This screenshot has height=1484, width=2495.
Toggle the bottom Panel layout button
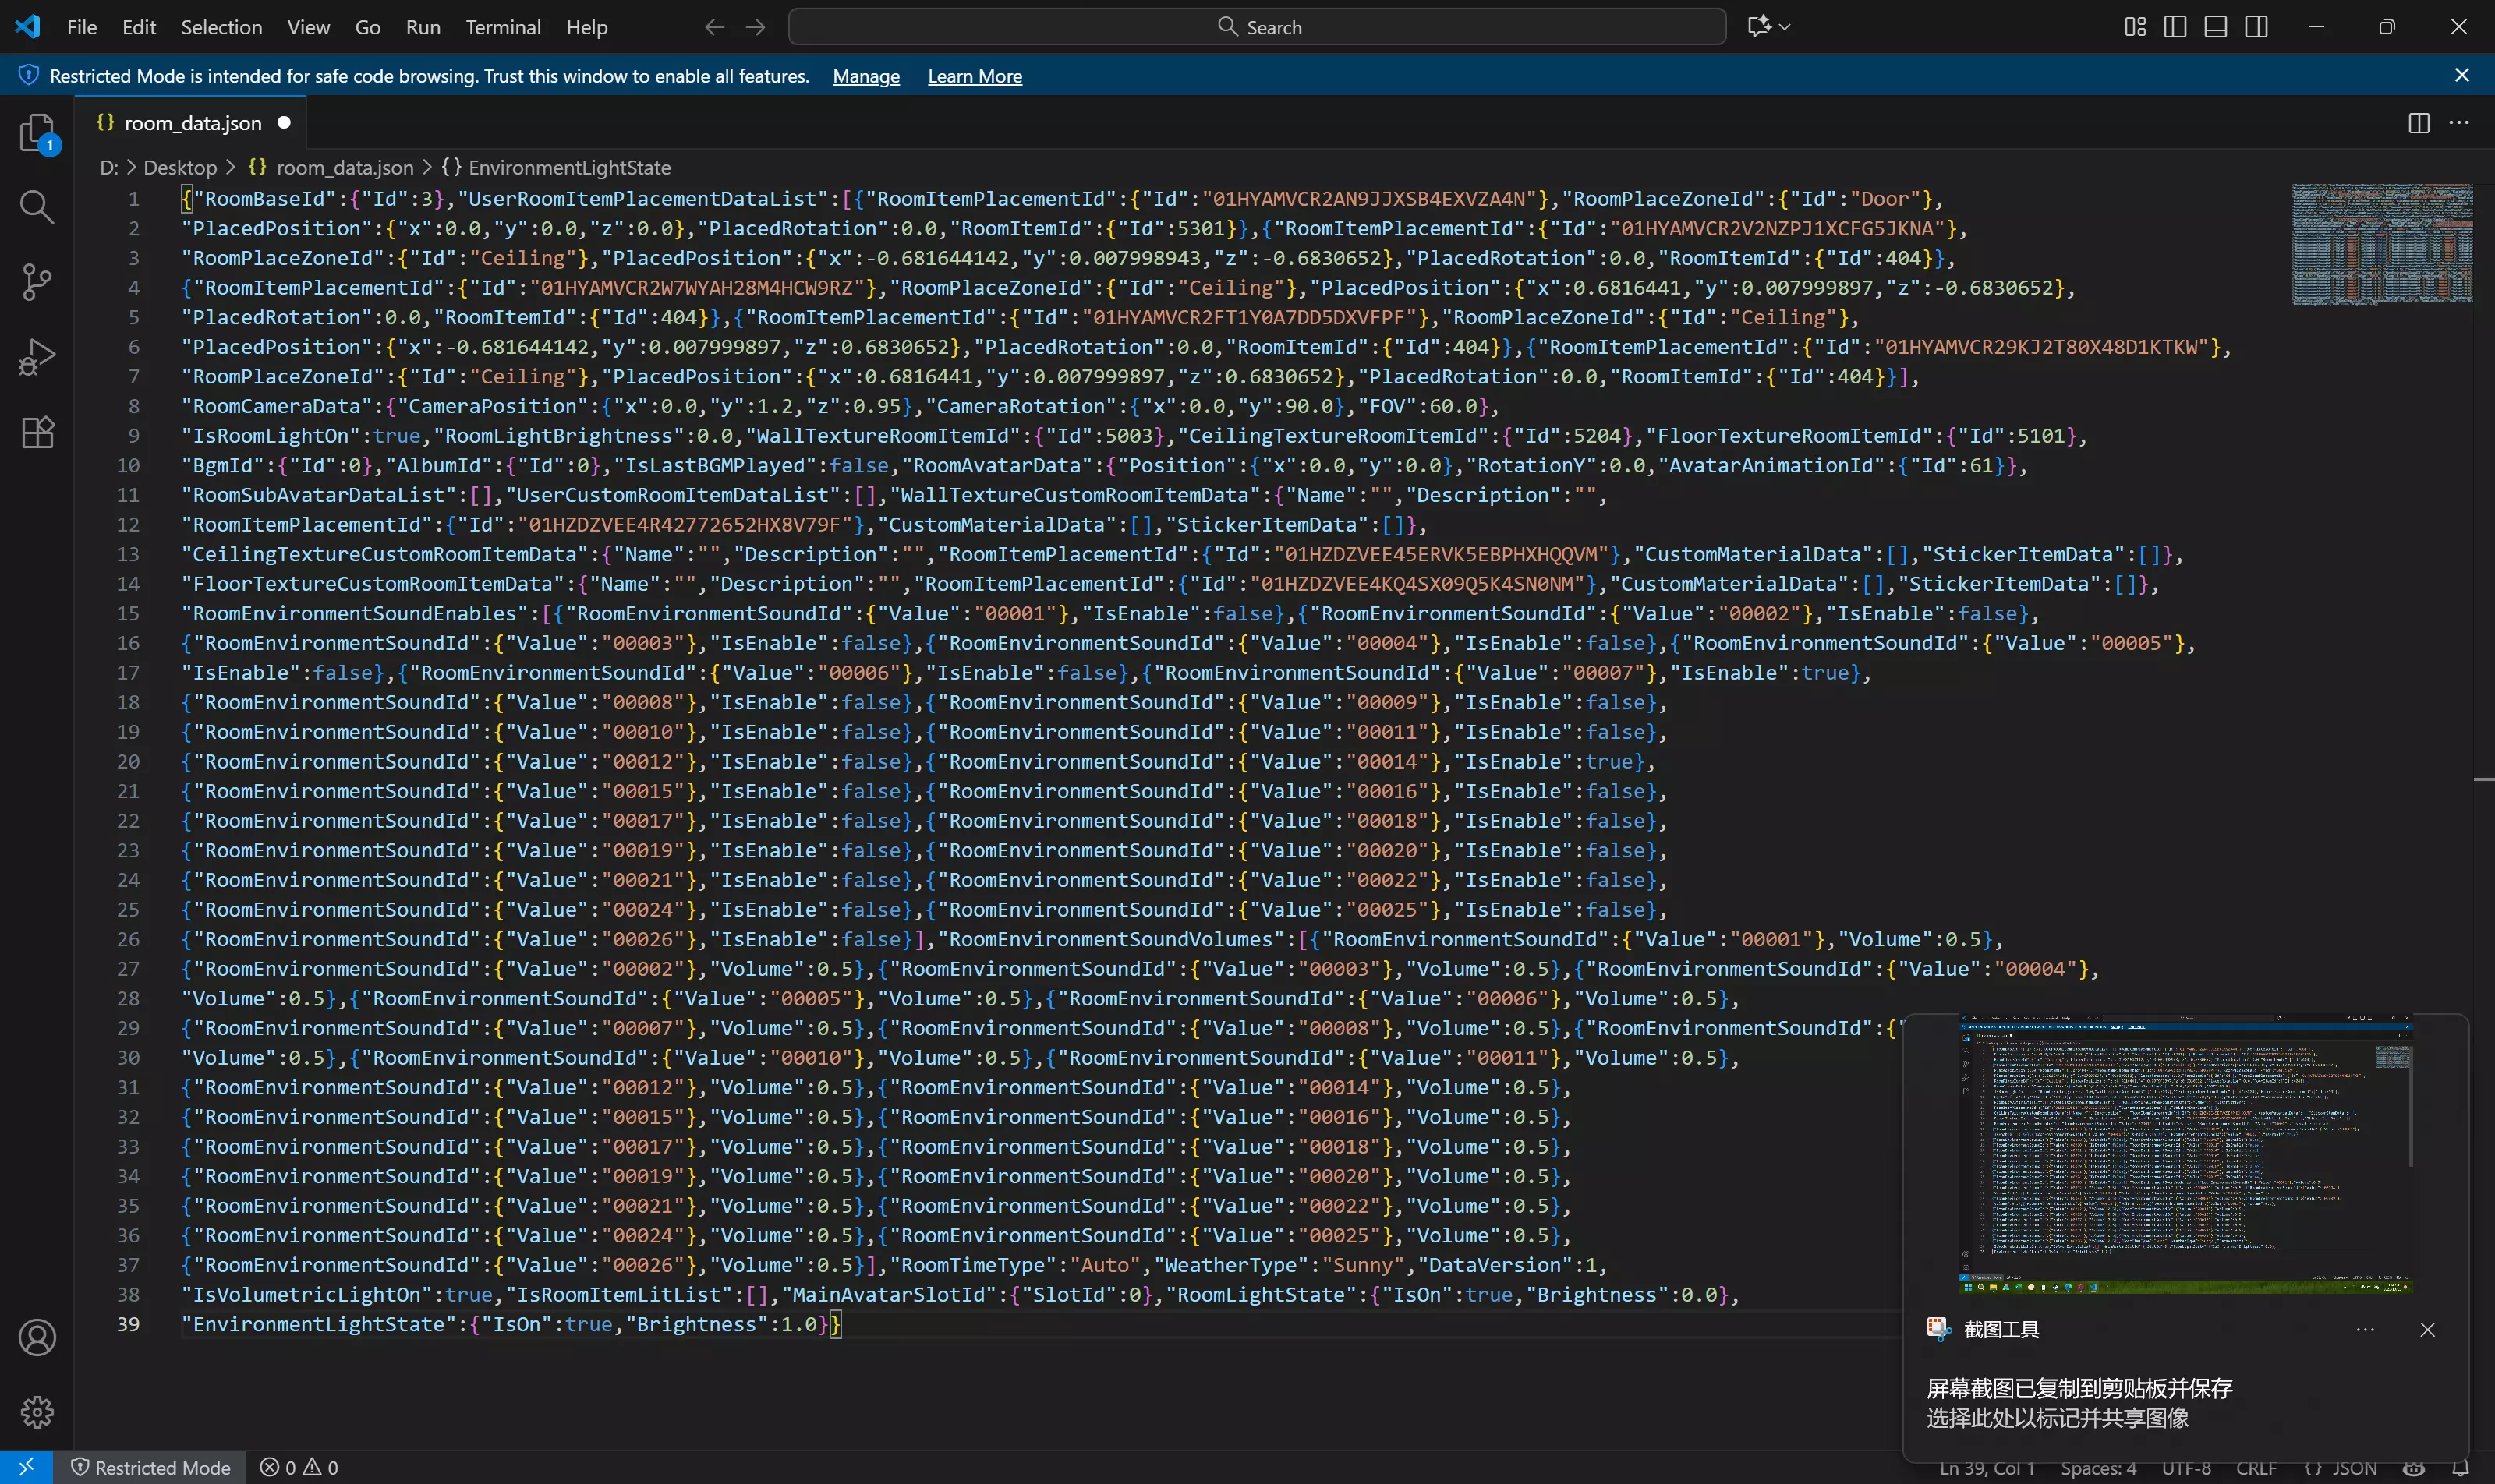(x=2215, y=27)
